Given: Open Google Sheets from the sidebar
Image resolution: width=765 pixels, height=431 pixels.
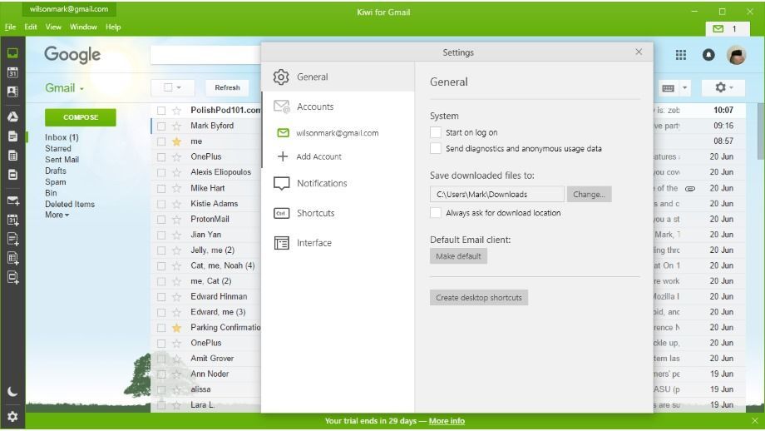Looking at the screenshot, I should tap(12, 156).
